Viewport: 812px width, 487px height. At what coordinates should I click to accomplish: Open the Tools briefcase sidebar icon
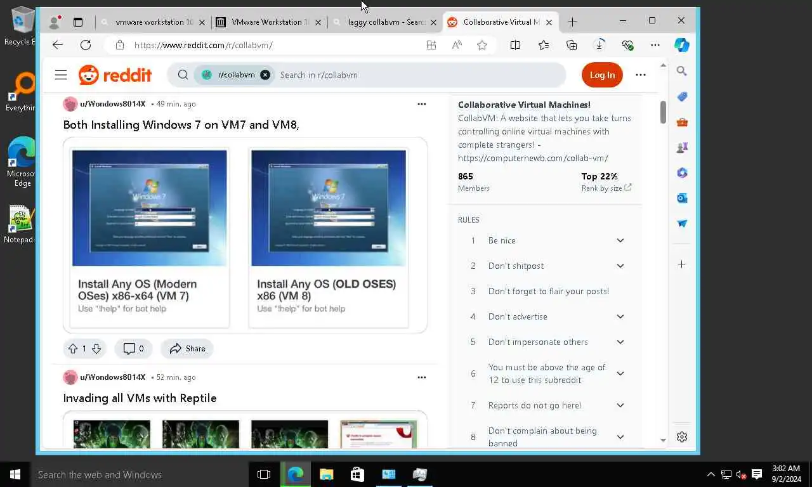coord(682,122)
